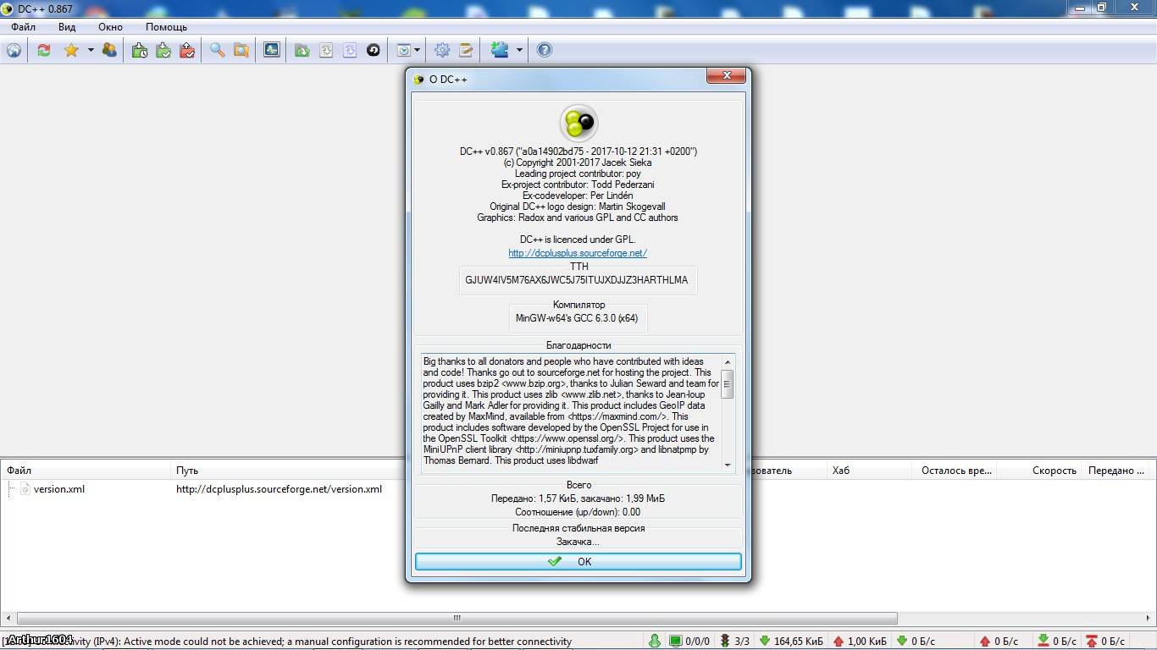Click OK in the О DC++ dialog
Image resolution: width=1157 pixels, height=650 pixels.
point(578,561)
